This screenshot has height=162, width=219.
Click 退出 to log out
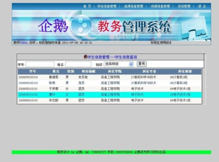pyautogui.click(x=202, y=6)
